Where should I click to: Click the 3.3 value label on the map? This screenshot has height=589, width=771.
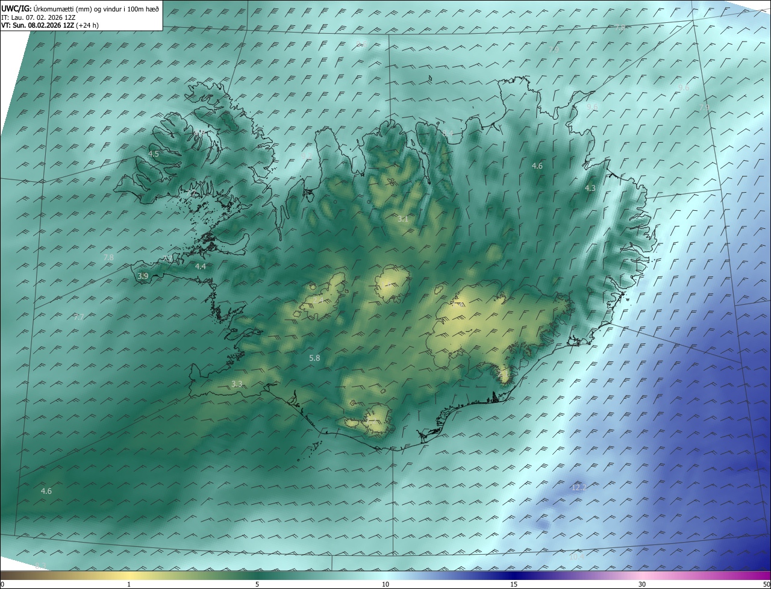237,384
